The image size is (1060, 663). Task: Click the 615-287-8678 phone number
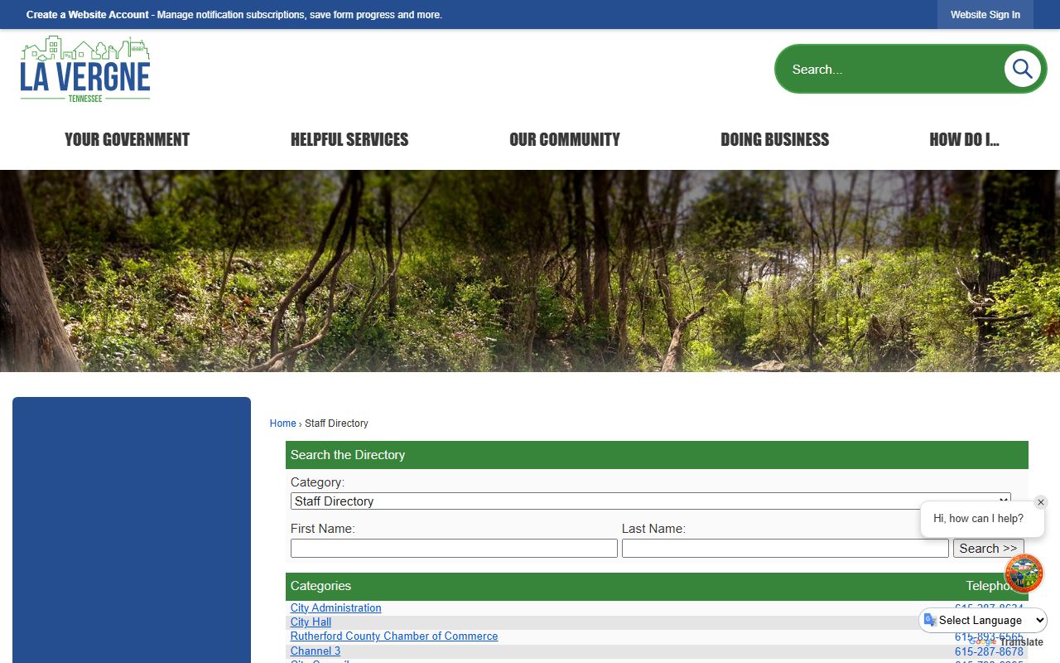989,652
